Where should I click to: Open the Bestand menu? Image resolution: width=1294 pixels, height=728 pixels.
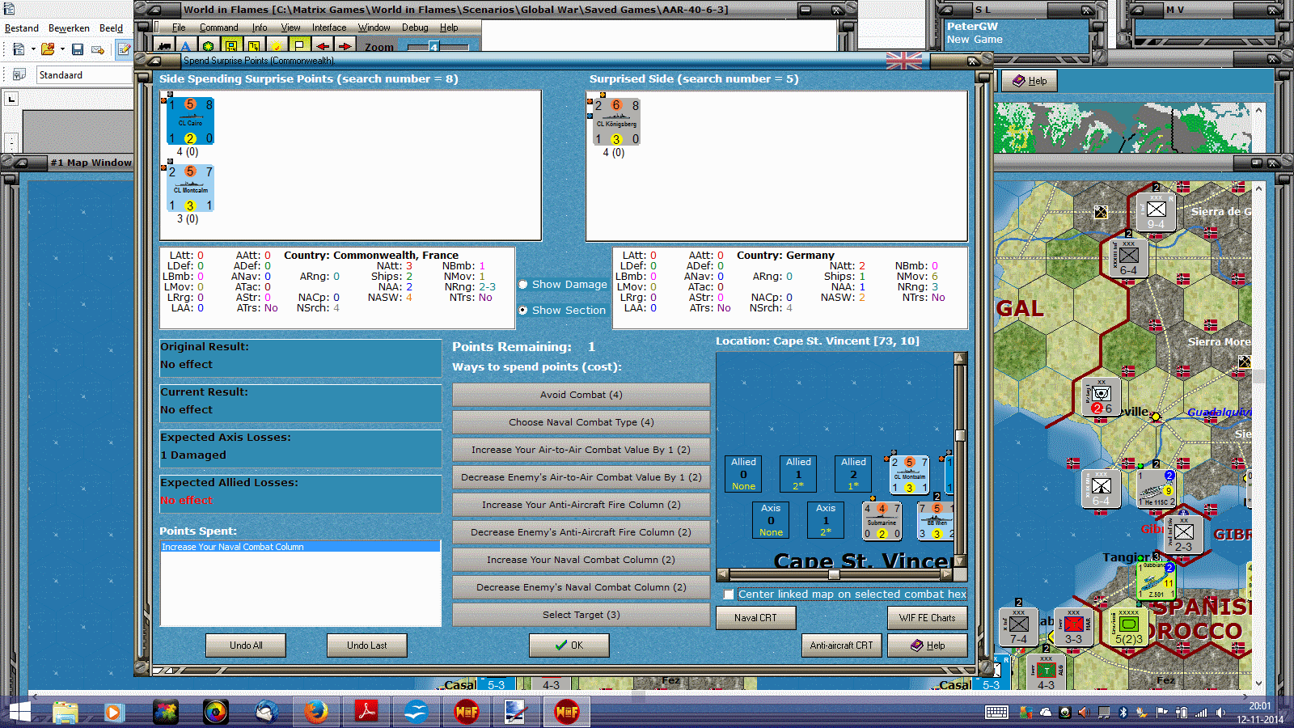coord(22,28)
